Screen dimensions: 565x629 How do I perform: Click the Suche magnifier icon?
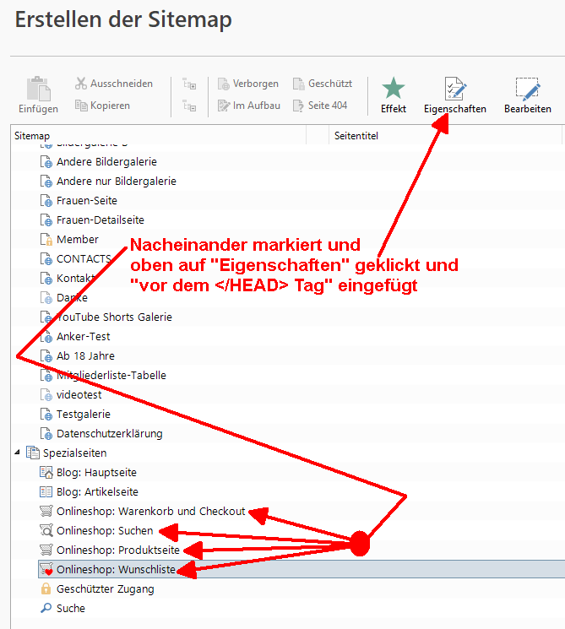click(x=46, y=609)
